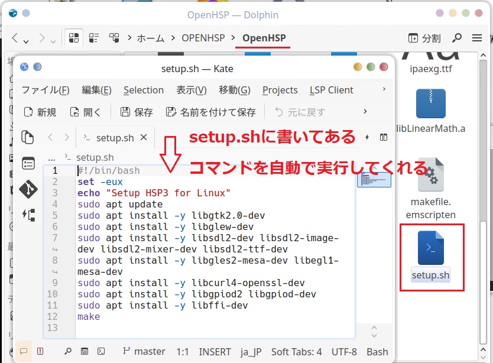This screenshot has height=363, width=493.
Task: Select the setup.sh editor tab
Action: point(115,138)
